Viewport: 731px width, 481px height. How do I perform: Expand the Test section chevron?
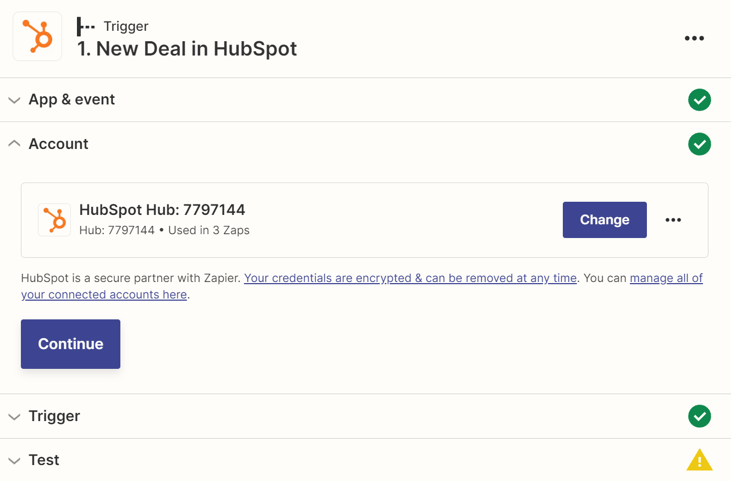pos(14,460)
